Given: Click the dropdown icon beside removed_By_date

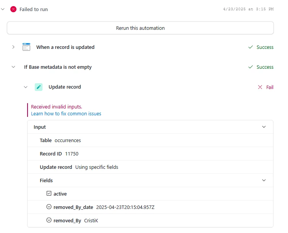Looking at the screenshot, I should 49,207.
